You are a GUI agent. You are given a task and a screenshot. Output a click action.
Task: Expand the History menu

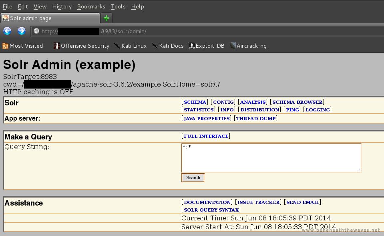[x=62, y=6]
